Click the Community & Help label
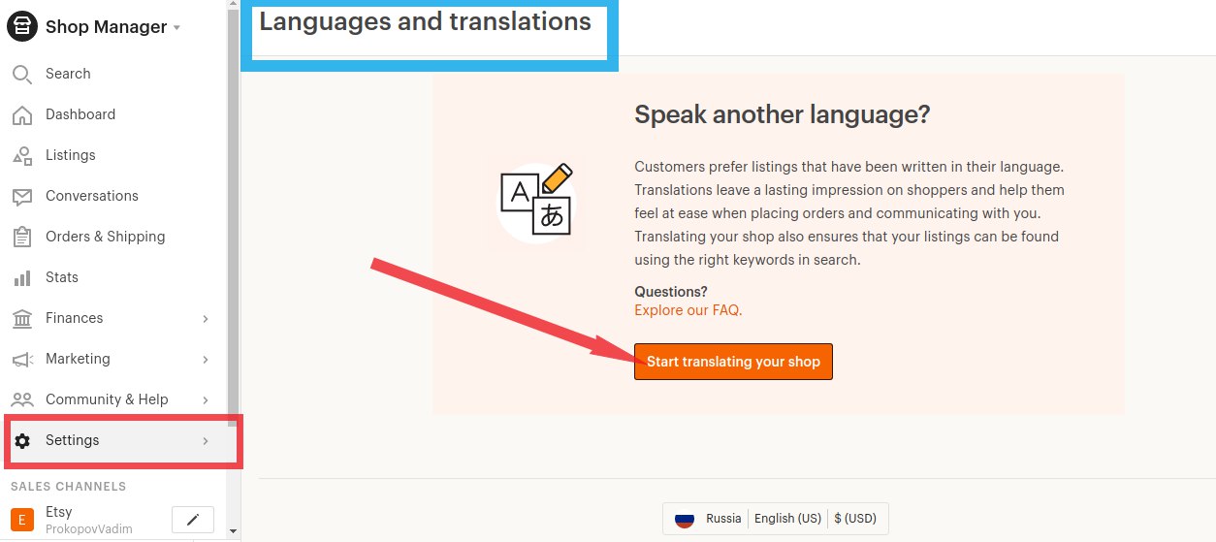 click(107, 399)
